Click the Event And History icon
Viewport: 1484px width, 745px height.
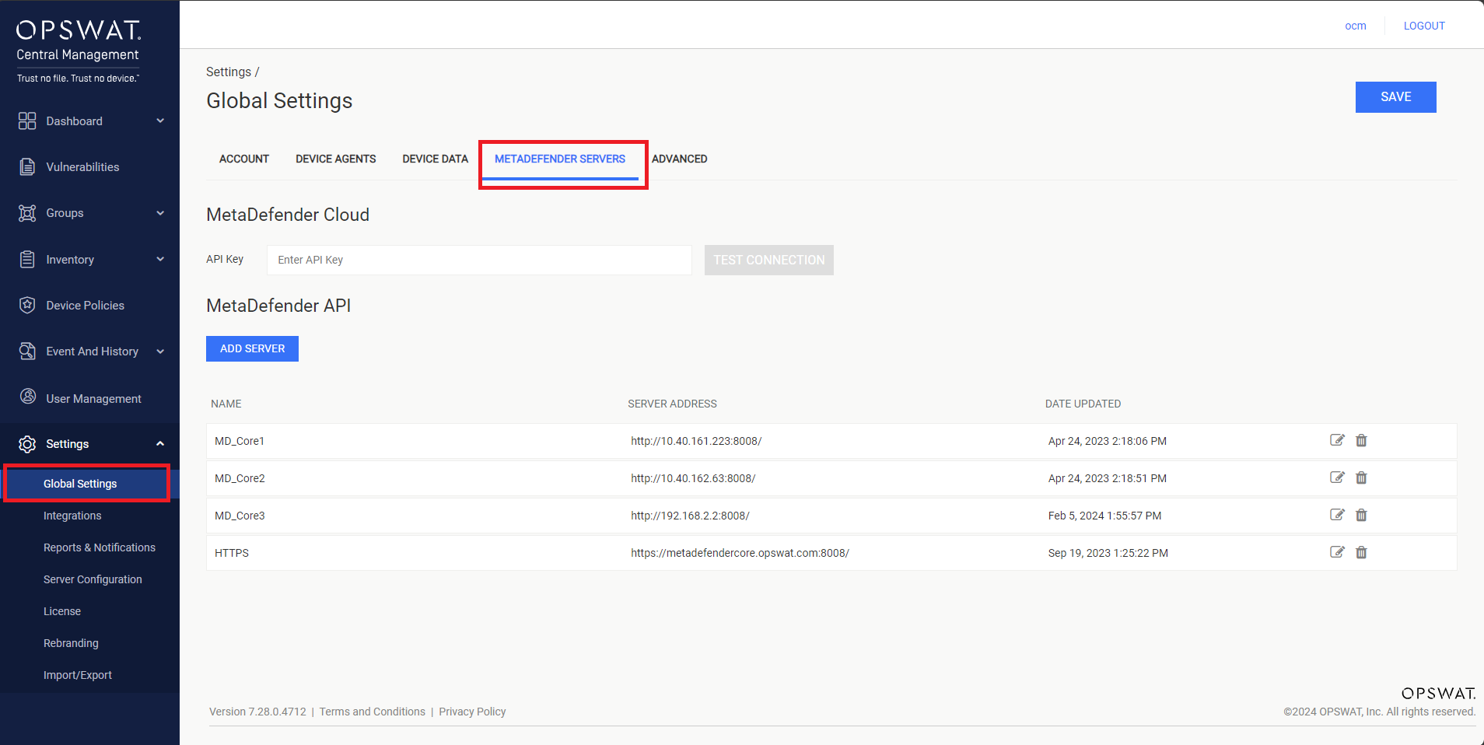[27, 351]
